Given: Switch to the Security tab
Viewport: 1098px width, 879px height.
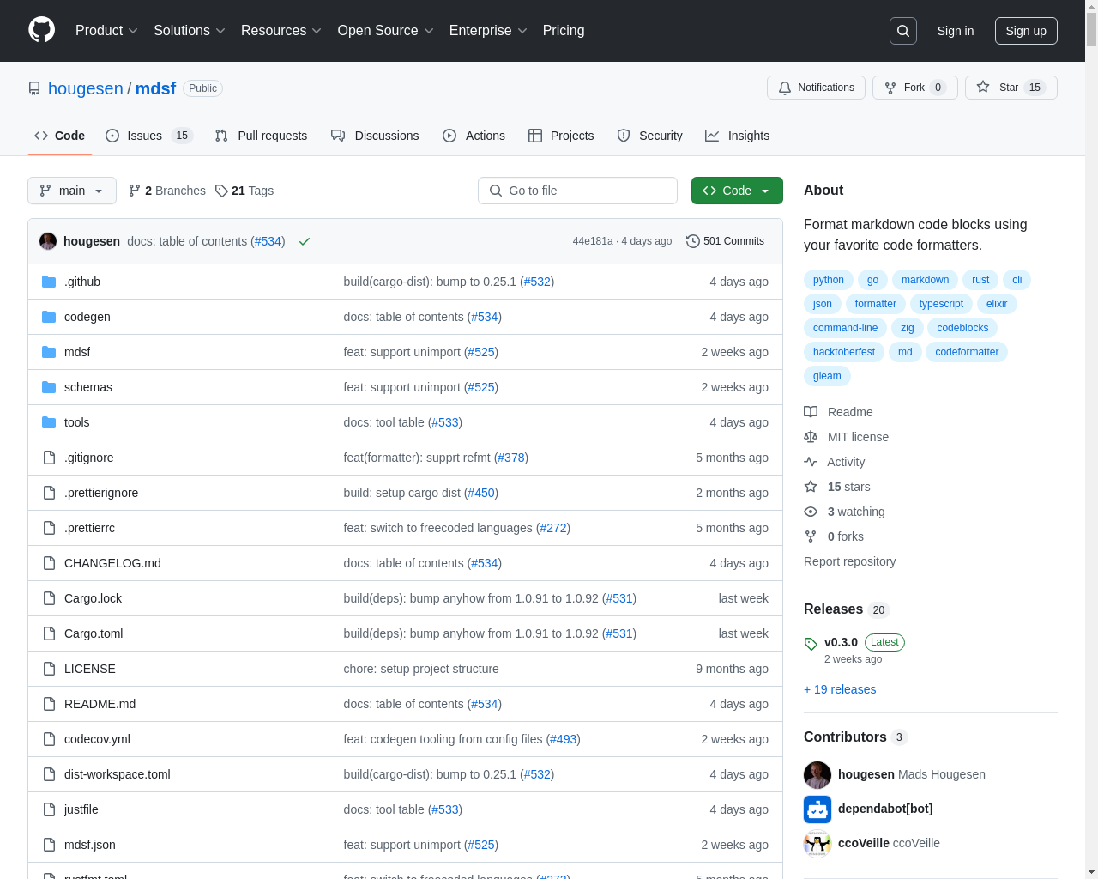Looking at the screenshot, I should 649,136.
